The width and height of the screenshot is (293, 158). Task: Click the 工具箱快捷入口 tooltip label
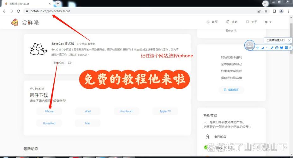click(x=275, y=40)
